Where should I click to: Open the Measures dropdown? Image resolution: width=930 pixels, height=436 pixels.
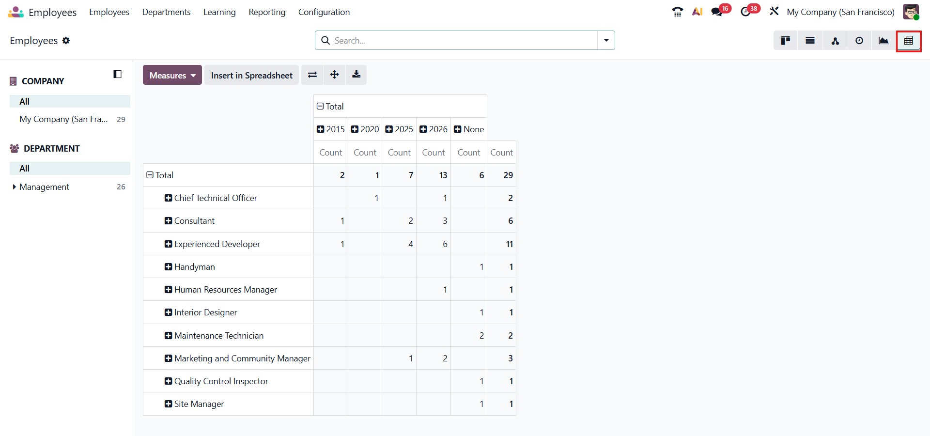[x=172, y=75]
